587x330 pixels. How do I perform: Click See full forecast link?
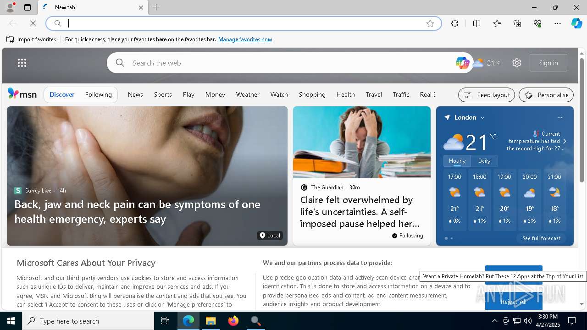click(541, 238)
